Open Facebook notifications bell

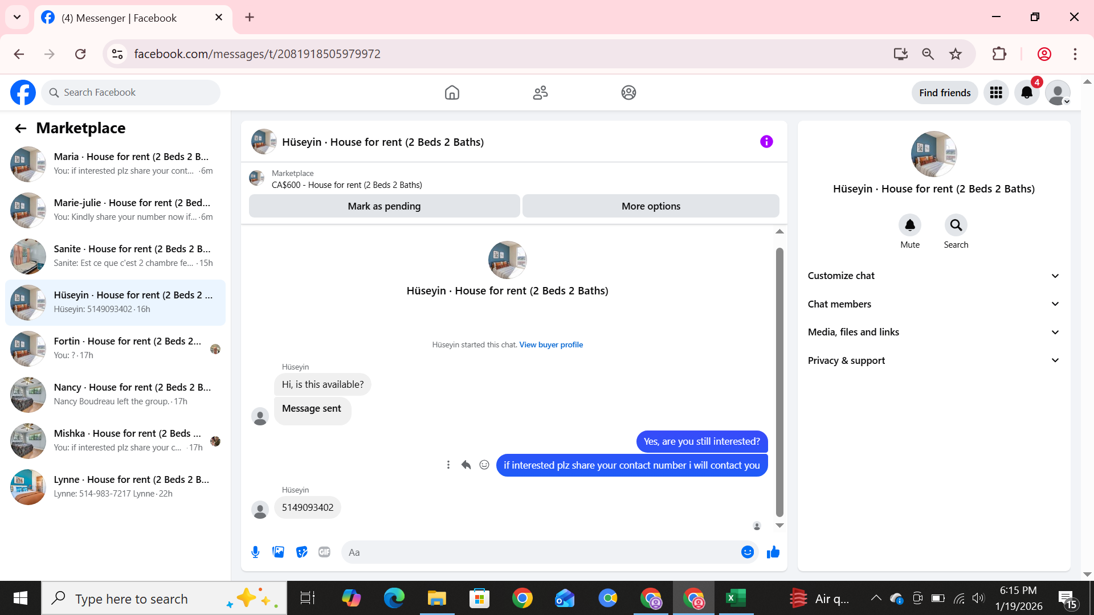coord(1027,93)
